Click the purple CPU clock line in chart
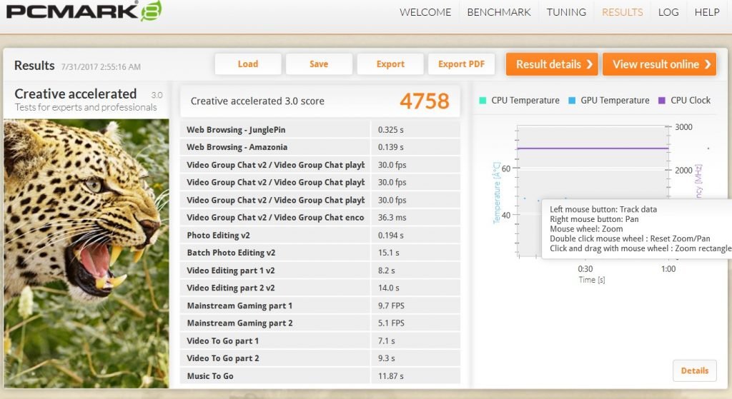 click(593, 148)
